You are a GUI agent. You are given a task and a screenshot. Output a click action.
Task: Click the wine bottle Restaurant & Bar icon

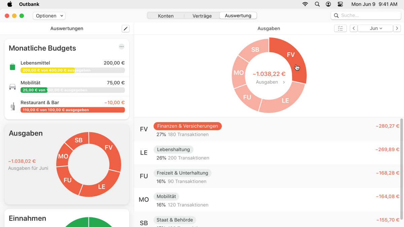12,106
